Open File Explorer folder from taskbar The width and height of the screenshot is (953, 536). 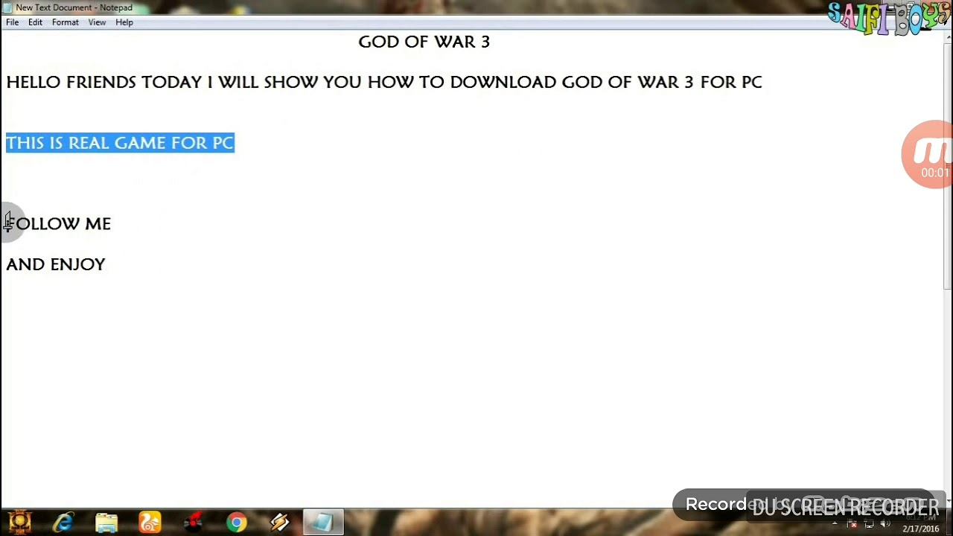point(106,523)
